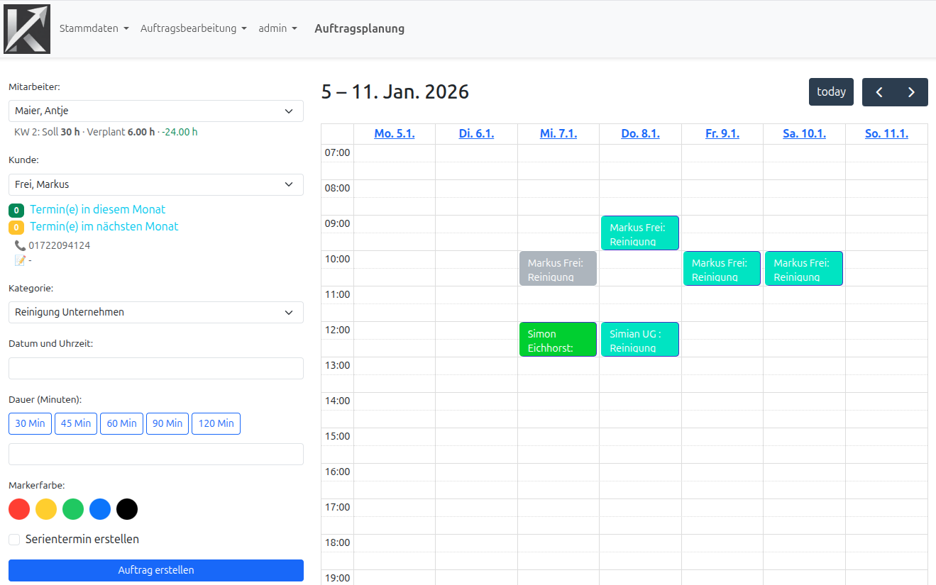This screenshot has height=585, width=936.
Task: Click the green badge for this month's appointments
Action: click(x=16, y=211)
